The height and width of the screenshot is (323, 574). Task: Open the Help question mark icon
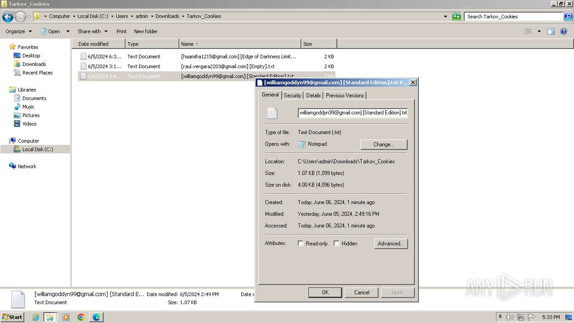[x=564, y=31]
